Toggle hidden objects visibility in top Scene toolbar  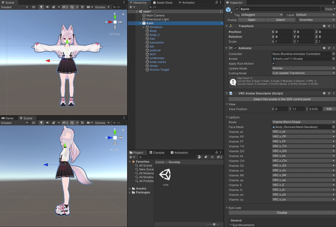pyautogui.click(x=65, y=7)
